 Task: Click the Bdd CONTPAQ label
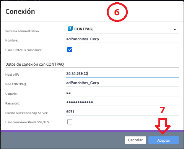(16, 84)
